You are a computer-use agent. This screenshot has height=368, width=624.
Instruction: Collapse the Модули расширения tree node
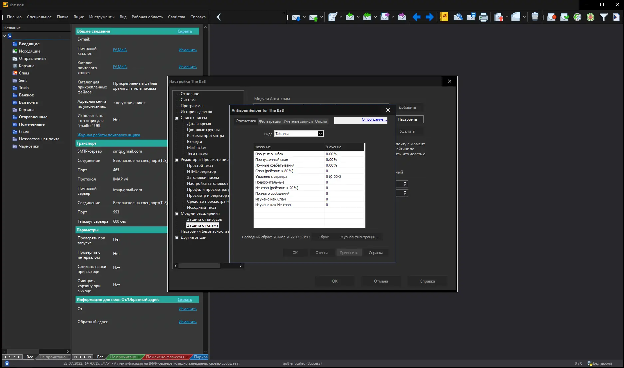pos(177,214)
